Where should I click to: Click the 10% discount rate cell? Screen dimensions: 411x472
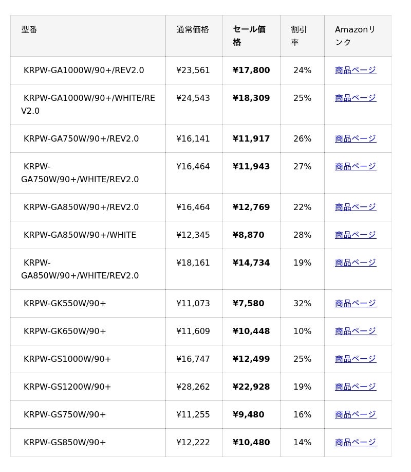click(x=302, y=331)
